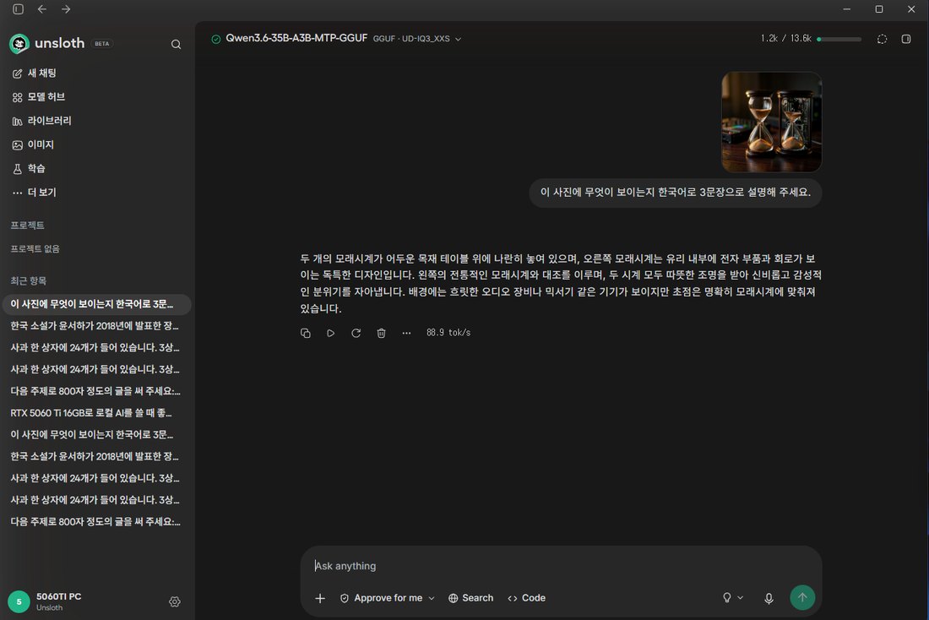Image resolution: width=929 pixels, height=620 pixels.
Task: Activate microphone voice input
Action: 769,598
